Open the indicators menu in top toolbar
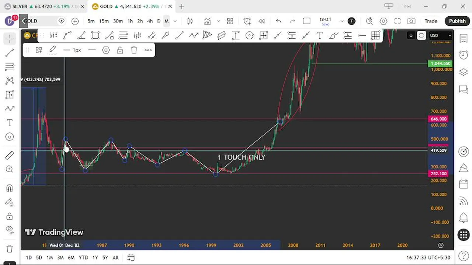 coord(207,21)
